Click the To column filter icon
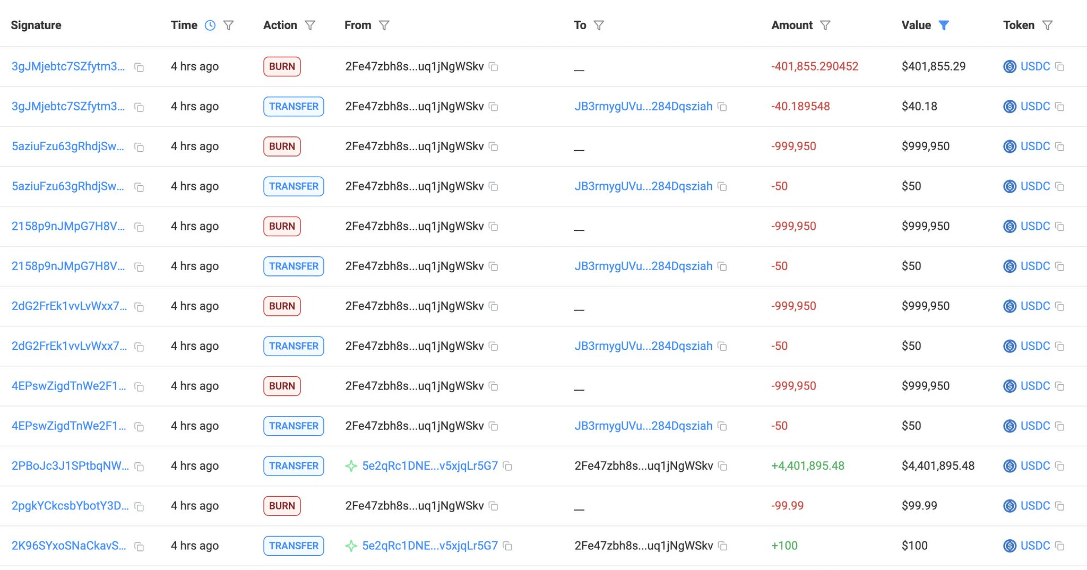This screenshot has width=1087, height=570. tap(599, 25)
